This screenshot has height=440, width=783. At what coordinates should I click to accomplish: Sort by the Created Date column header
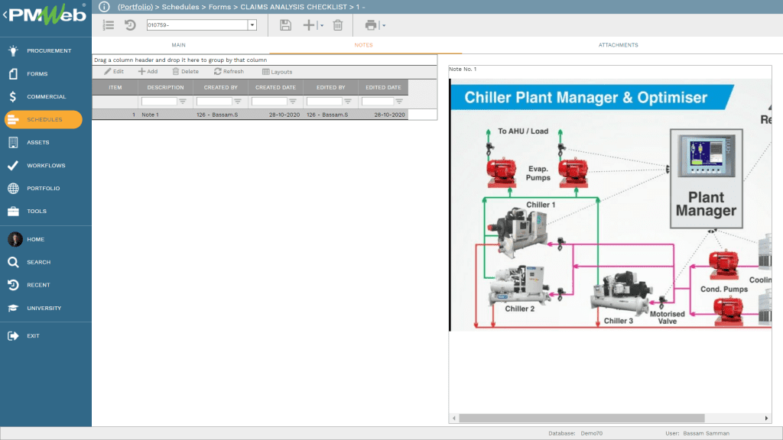[x=275, y=87]
